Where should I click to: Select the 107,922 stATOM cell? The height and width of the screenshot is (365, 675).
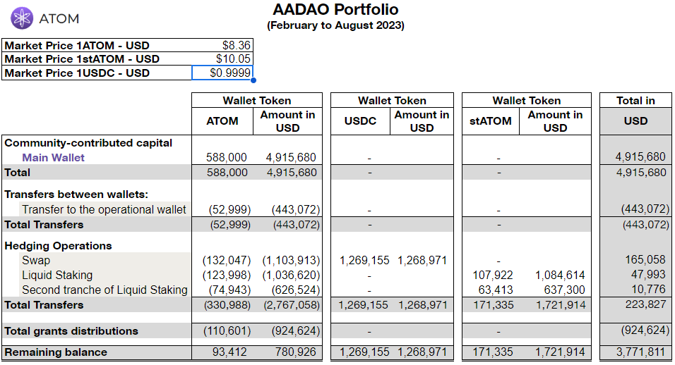(492, 276)
